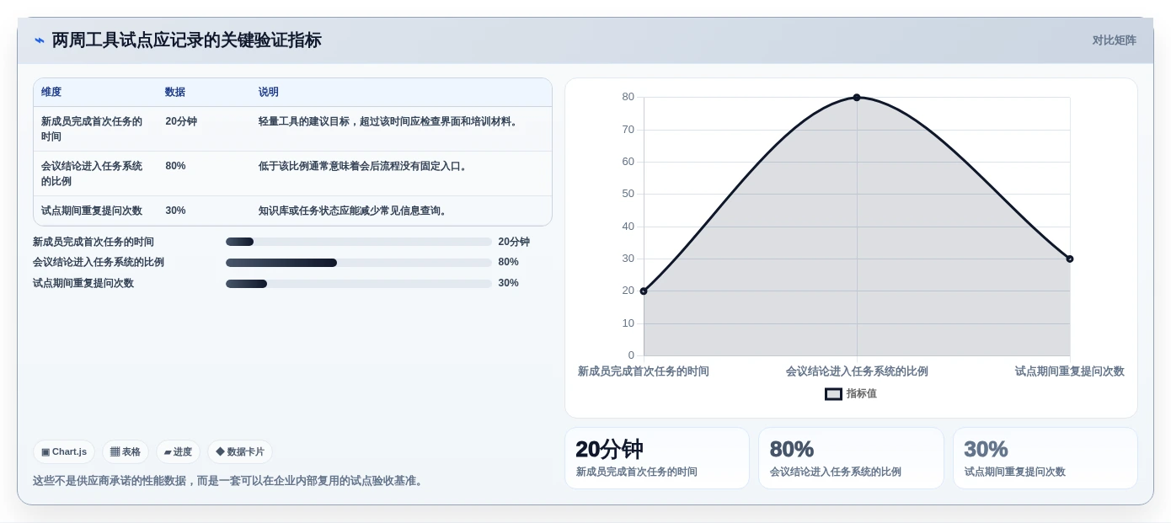Select table value 80%
Screen dimensions: 1171x523
point(175,166)
